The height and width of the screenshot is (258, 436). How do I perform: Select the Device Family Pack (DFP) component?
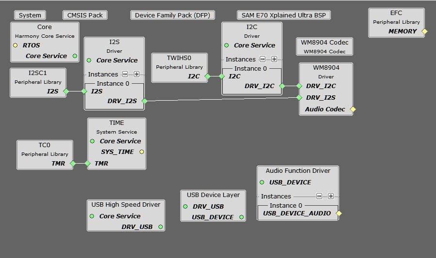(x=172, y=15)
